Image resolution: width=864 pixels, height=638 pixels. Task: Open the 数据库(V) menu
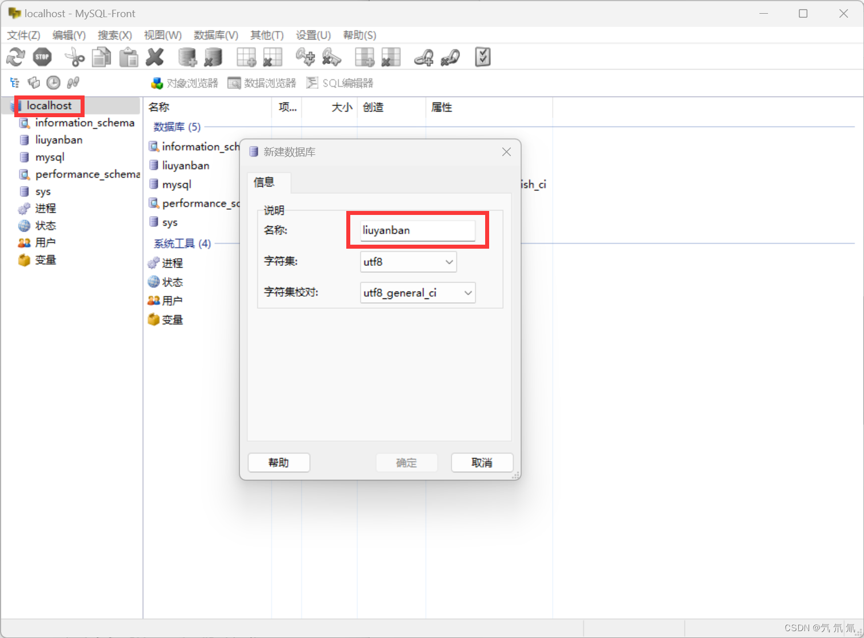(x=216, y=35)
